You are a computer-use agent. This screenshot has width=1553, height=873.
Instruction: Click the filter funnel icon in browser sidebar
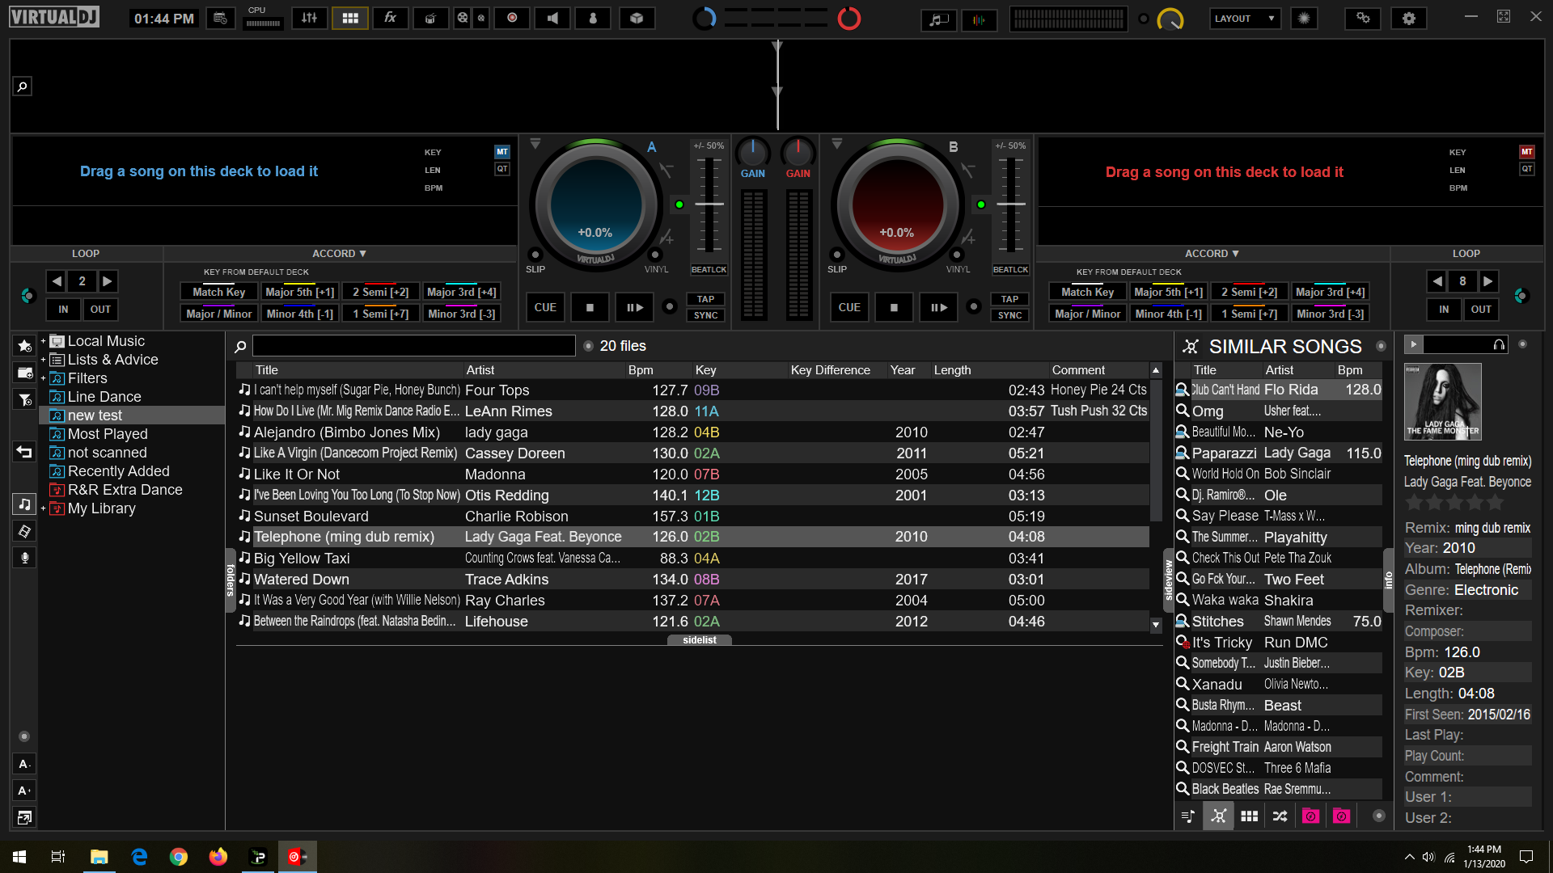[x=25, y=399]
